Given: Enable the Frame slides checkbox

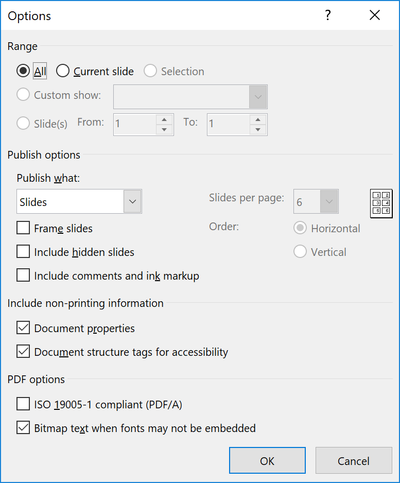Looking at the screenshot, I should (x=23, y=228).
